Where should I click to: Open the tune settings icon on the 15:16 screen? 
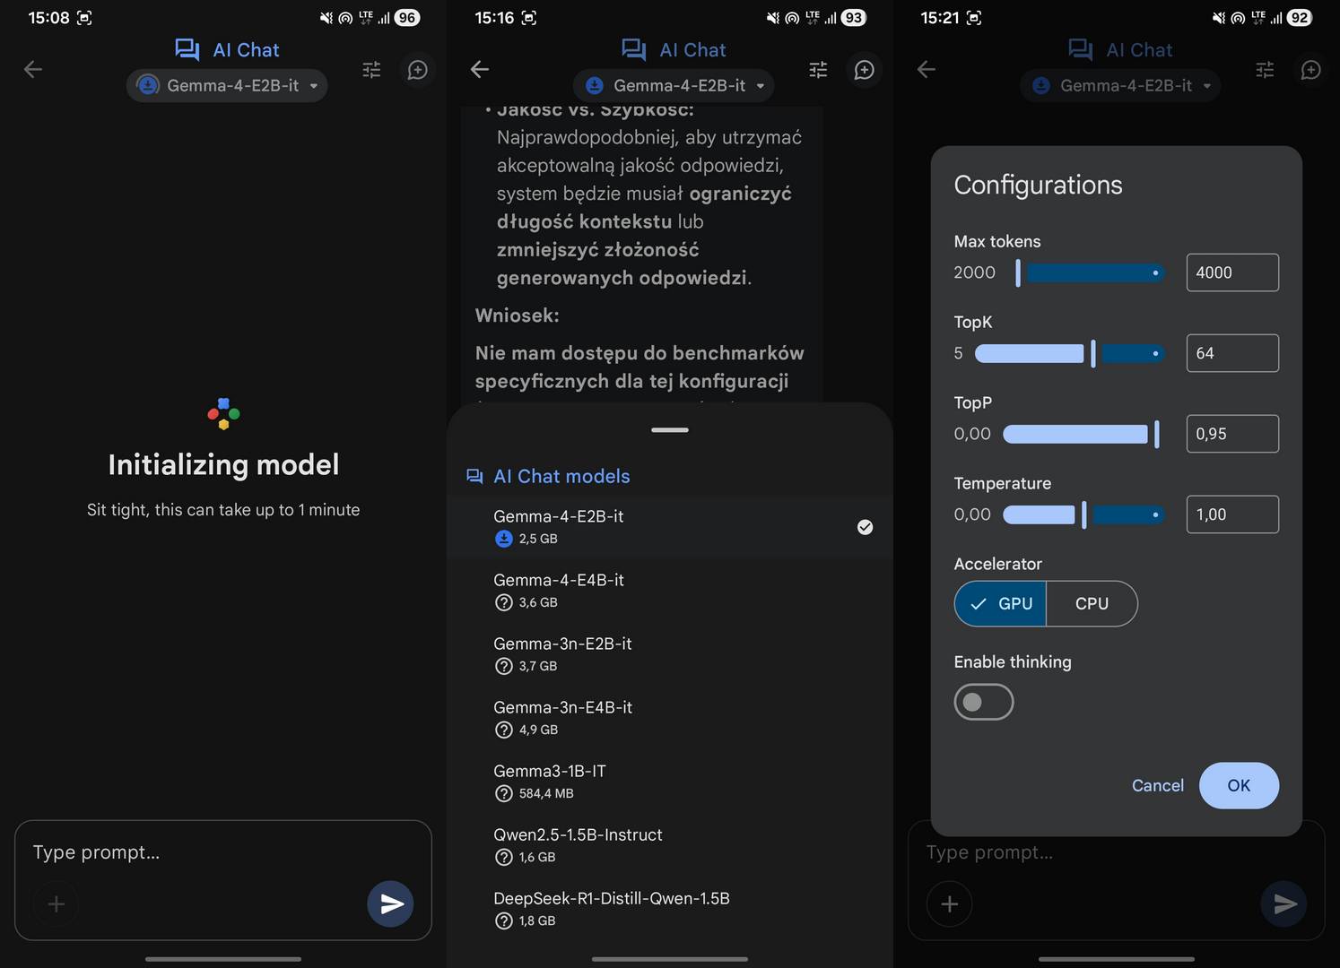point(818,69)
